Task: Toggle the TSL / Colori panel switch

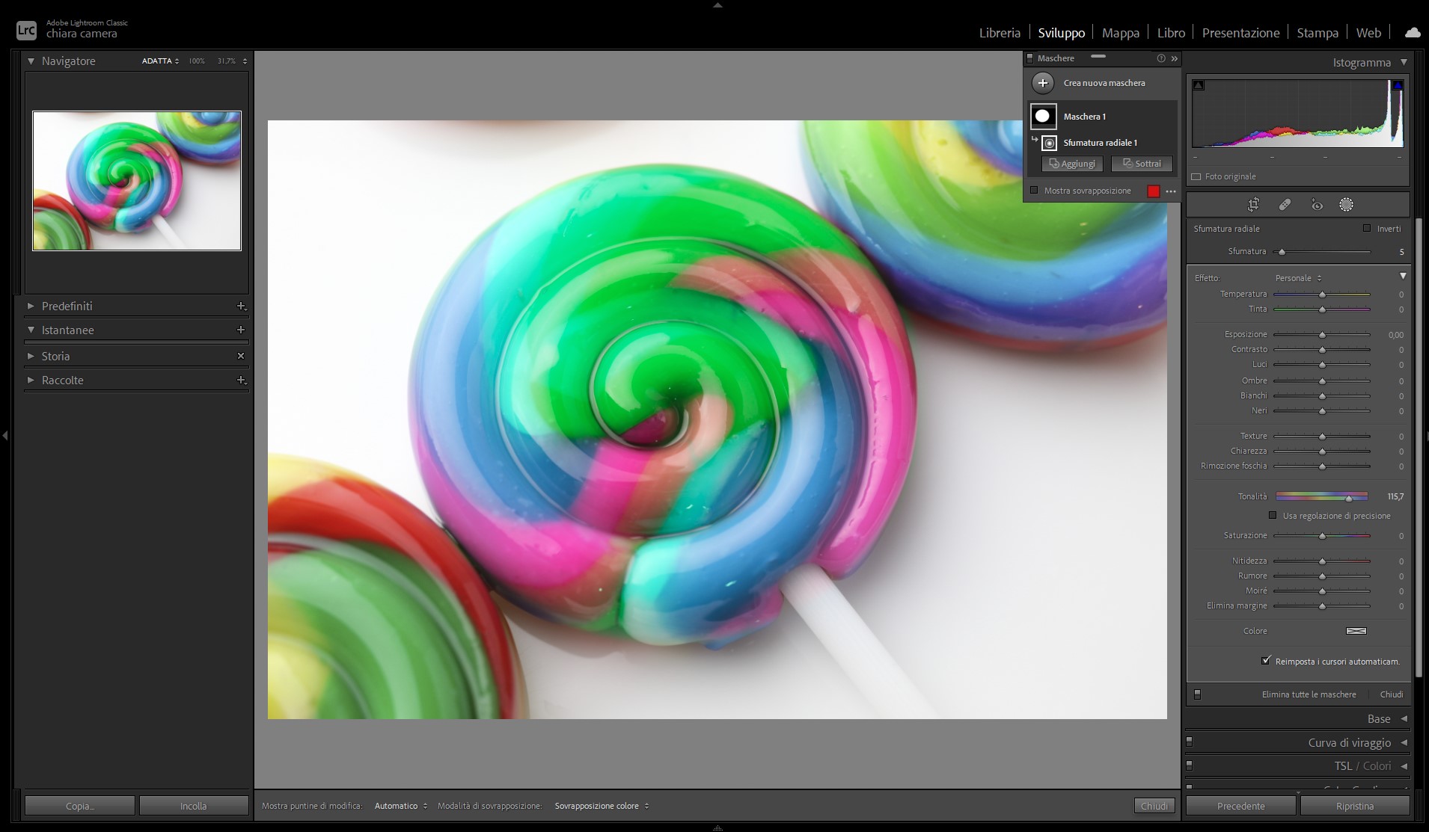Action: (1189, 766)
